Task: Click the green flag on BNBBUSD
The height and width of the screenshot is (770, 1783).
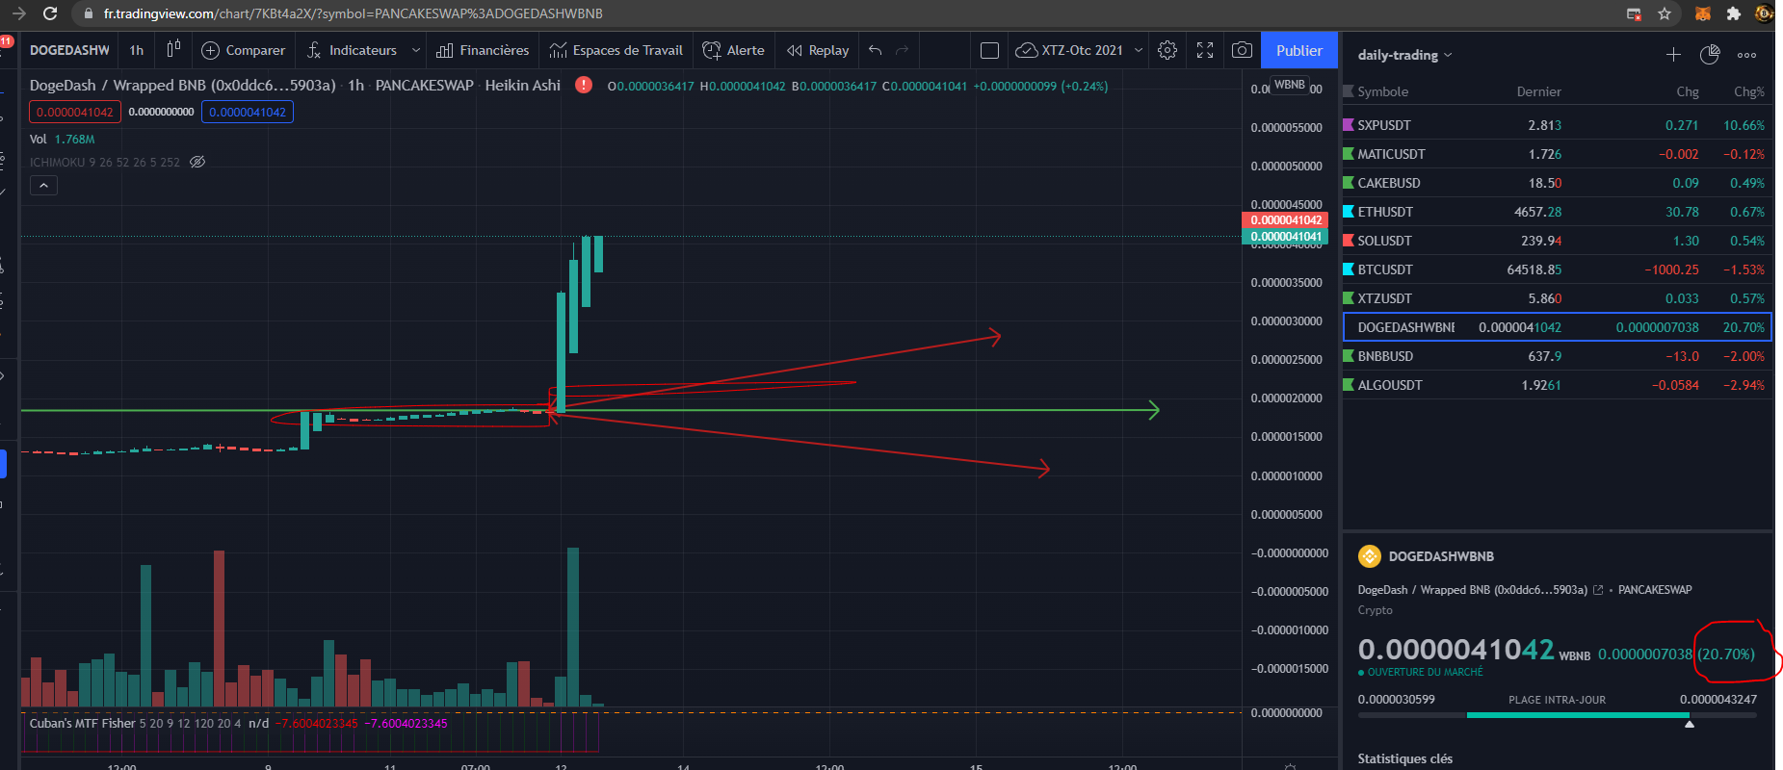Action: [x=1349, y=356]
